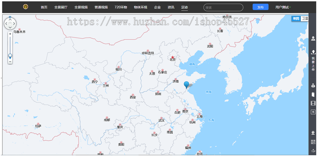Click the 西安 city marker dot
Image resolution: width=317 pixels, height=156 pixels.
pos(133,95)
